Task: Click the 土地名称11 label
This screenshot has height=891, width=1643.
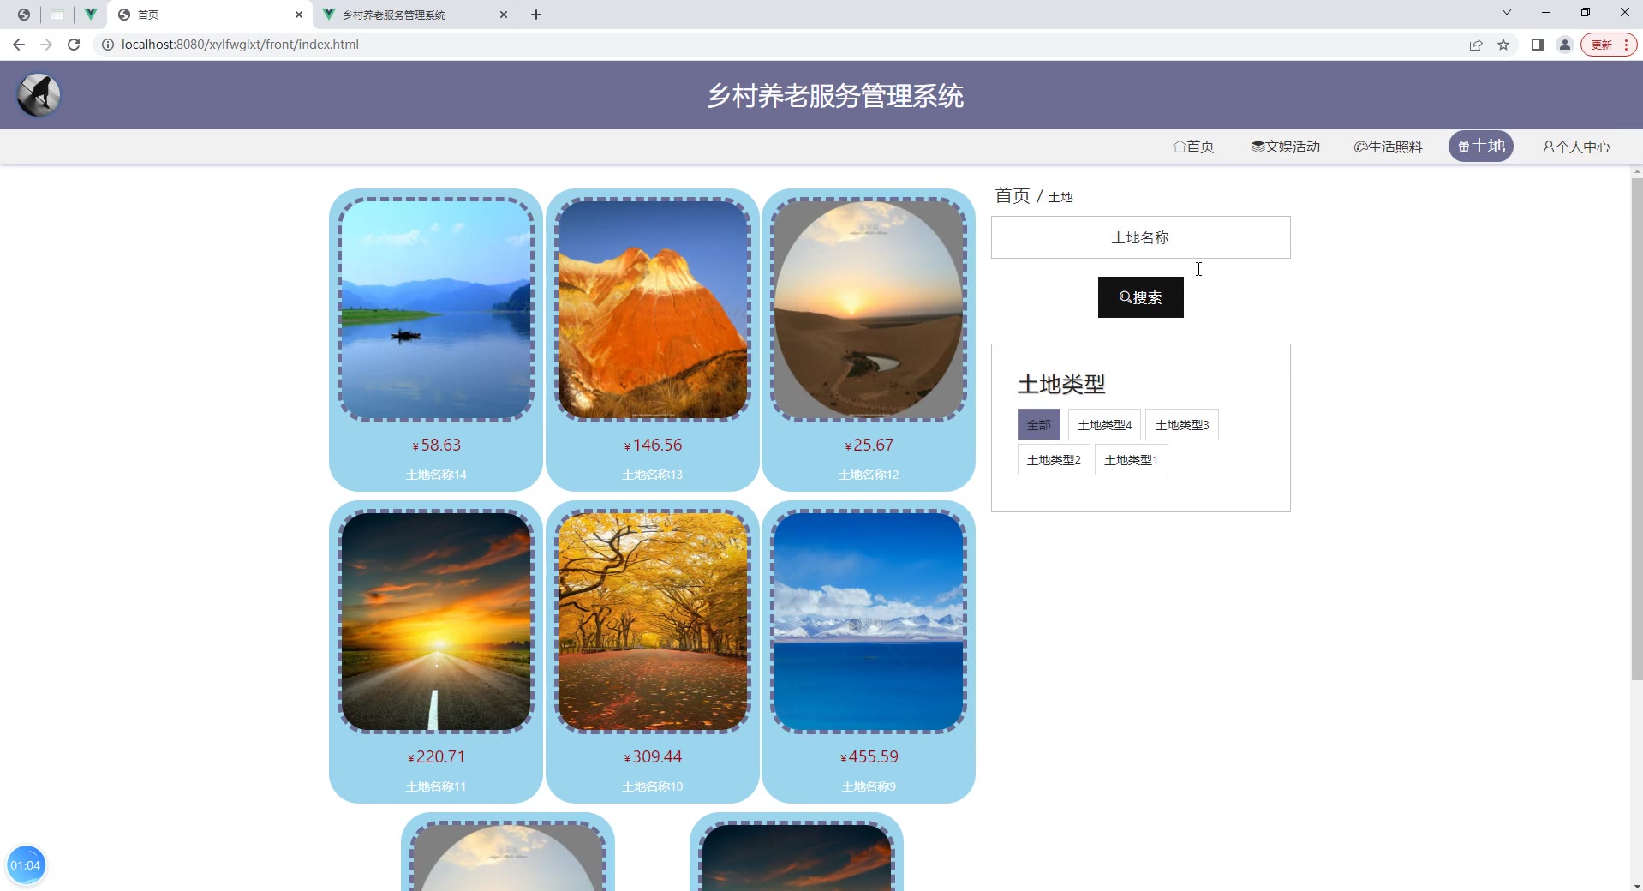Action: click(436, 786)
